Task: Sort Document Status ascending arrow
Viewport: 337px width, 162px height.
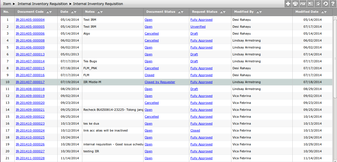Action: click(x=179, y=12)
